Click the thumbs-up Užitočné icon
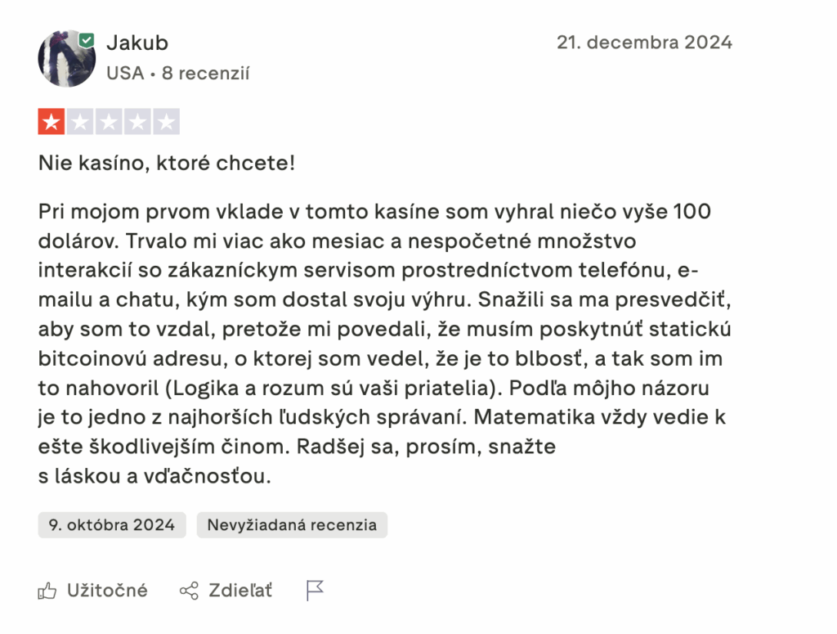 [x=47, y=590]
